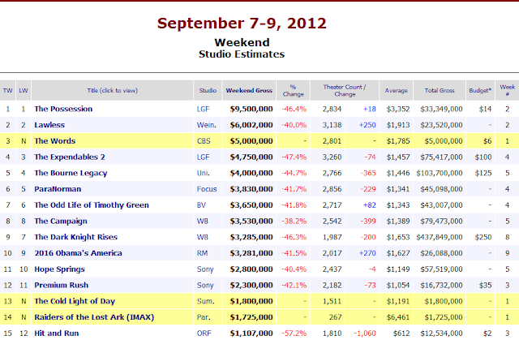Open Premium Rush movie link
Viewport: 519px width, 340px height.
60,284
